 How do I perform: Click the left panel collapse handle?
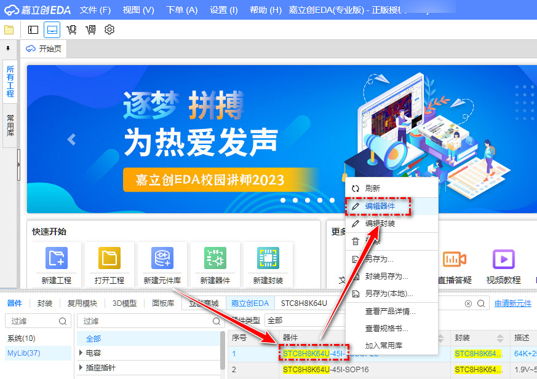(x=18, y=165)
